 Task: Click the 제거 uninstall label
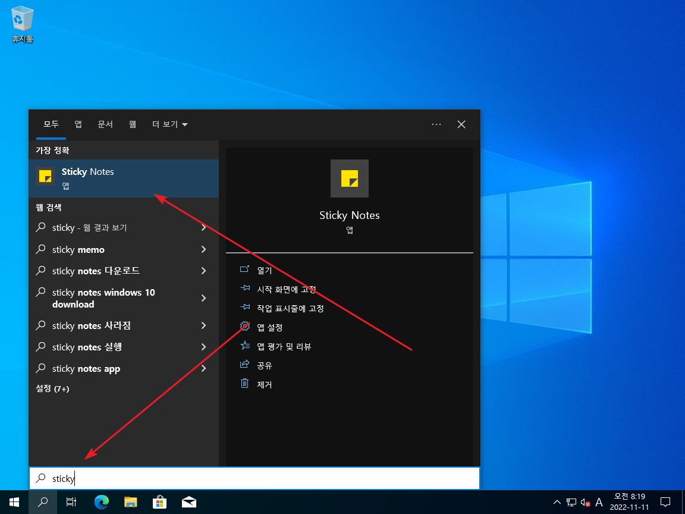[x=265, y=384]
